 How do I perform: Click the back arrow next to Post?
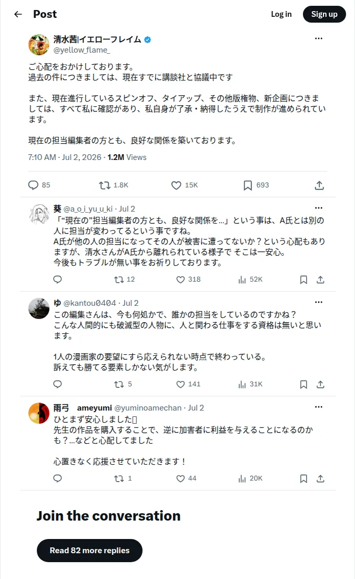[18, 14]
